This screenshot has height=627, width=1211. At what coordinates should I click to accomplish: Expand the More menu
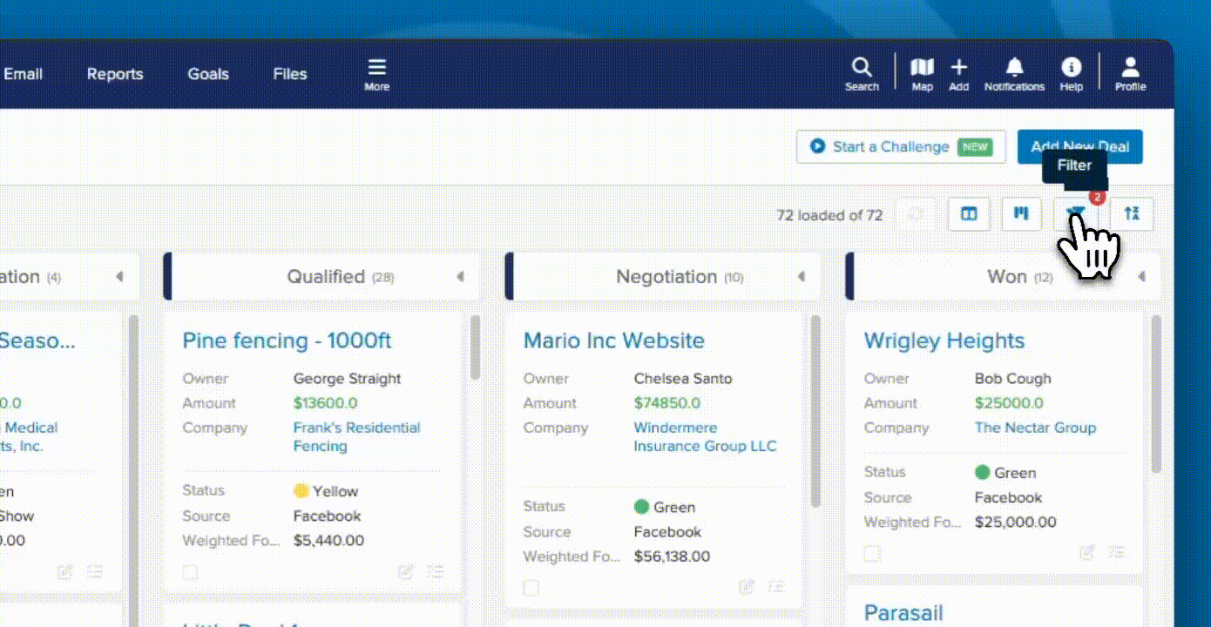click(376, 74)
